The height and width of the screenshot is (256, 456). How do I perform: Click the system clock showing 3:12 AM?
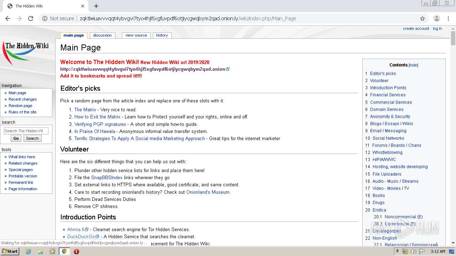(x=438, y=251)
